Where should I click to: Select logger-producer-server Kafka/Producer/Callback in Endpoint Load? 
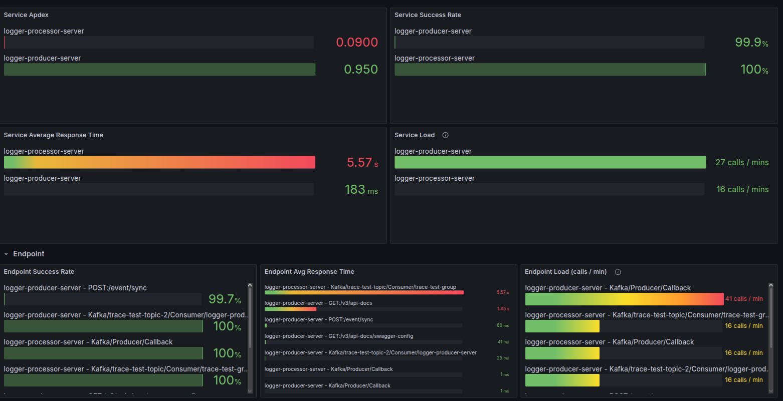(x=608, y=288)
